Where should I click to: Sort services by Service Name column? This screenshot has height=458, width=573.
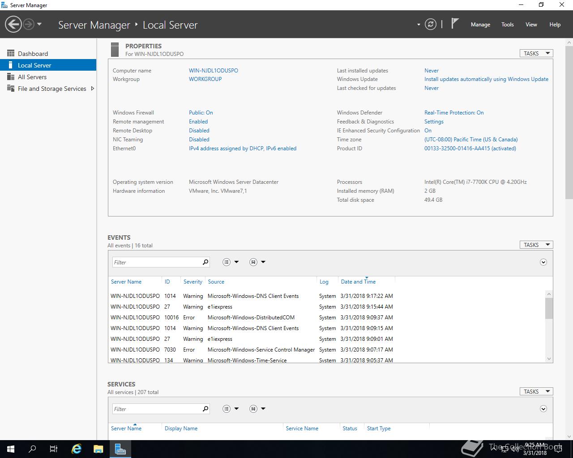point(302,428)
